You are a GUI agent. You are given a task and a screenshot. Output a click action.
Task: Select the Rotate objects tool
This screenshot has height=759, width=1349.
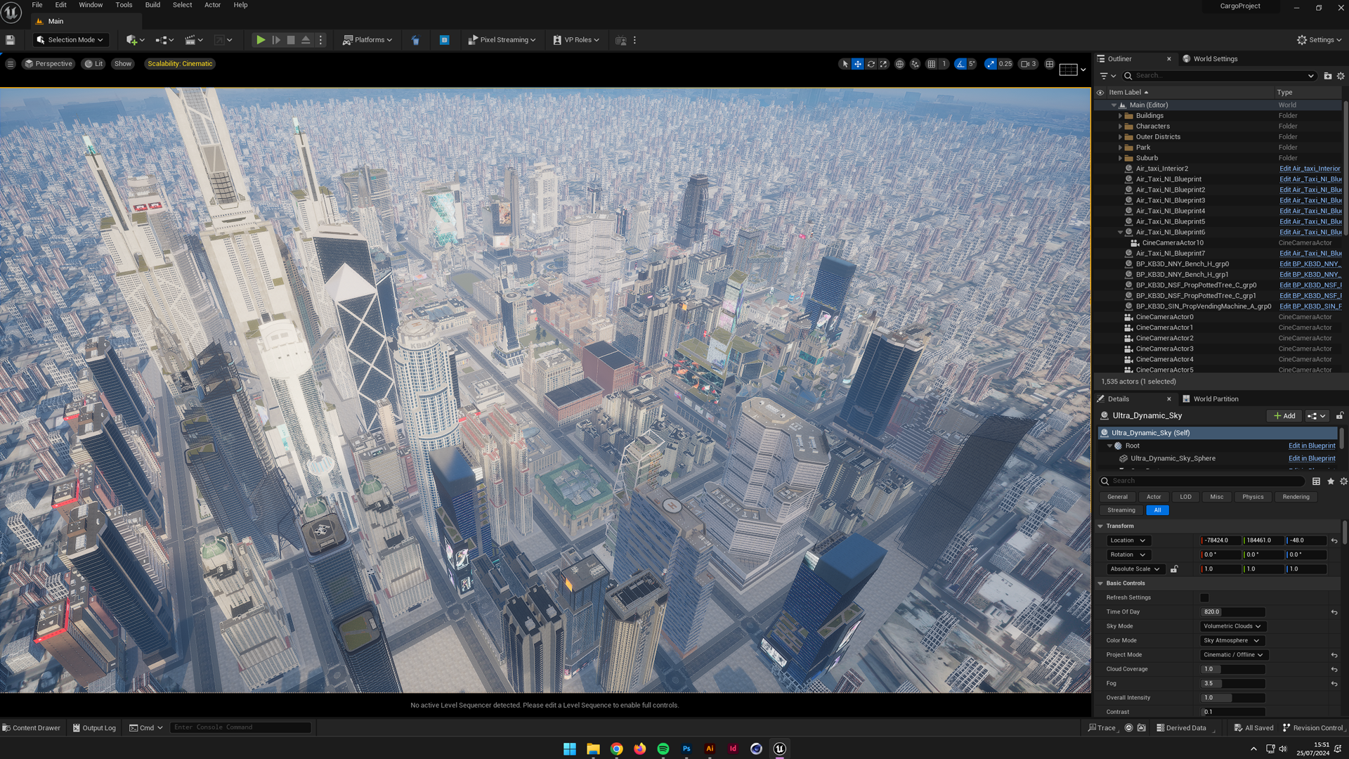click(871, 64)
